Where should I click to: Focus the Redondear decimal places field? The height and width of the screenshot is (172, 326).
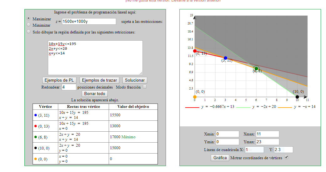point(69,87)
